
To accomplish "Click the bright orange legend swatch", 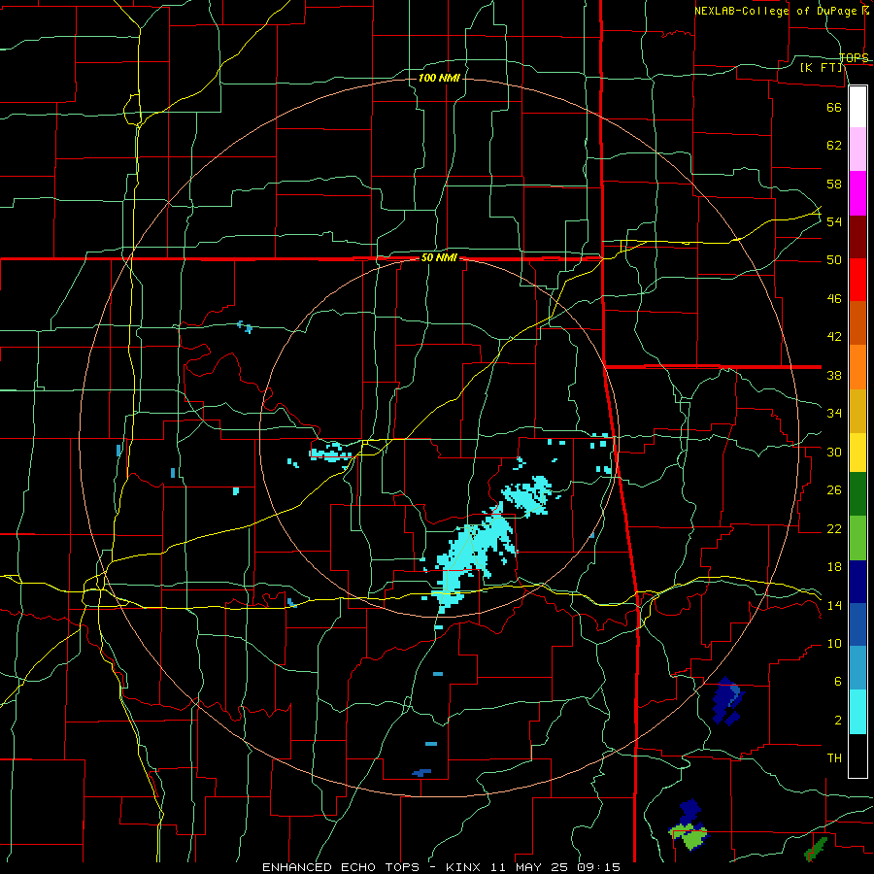I will (857, 367).
